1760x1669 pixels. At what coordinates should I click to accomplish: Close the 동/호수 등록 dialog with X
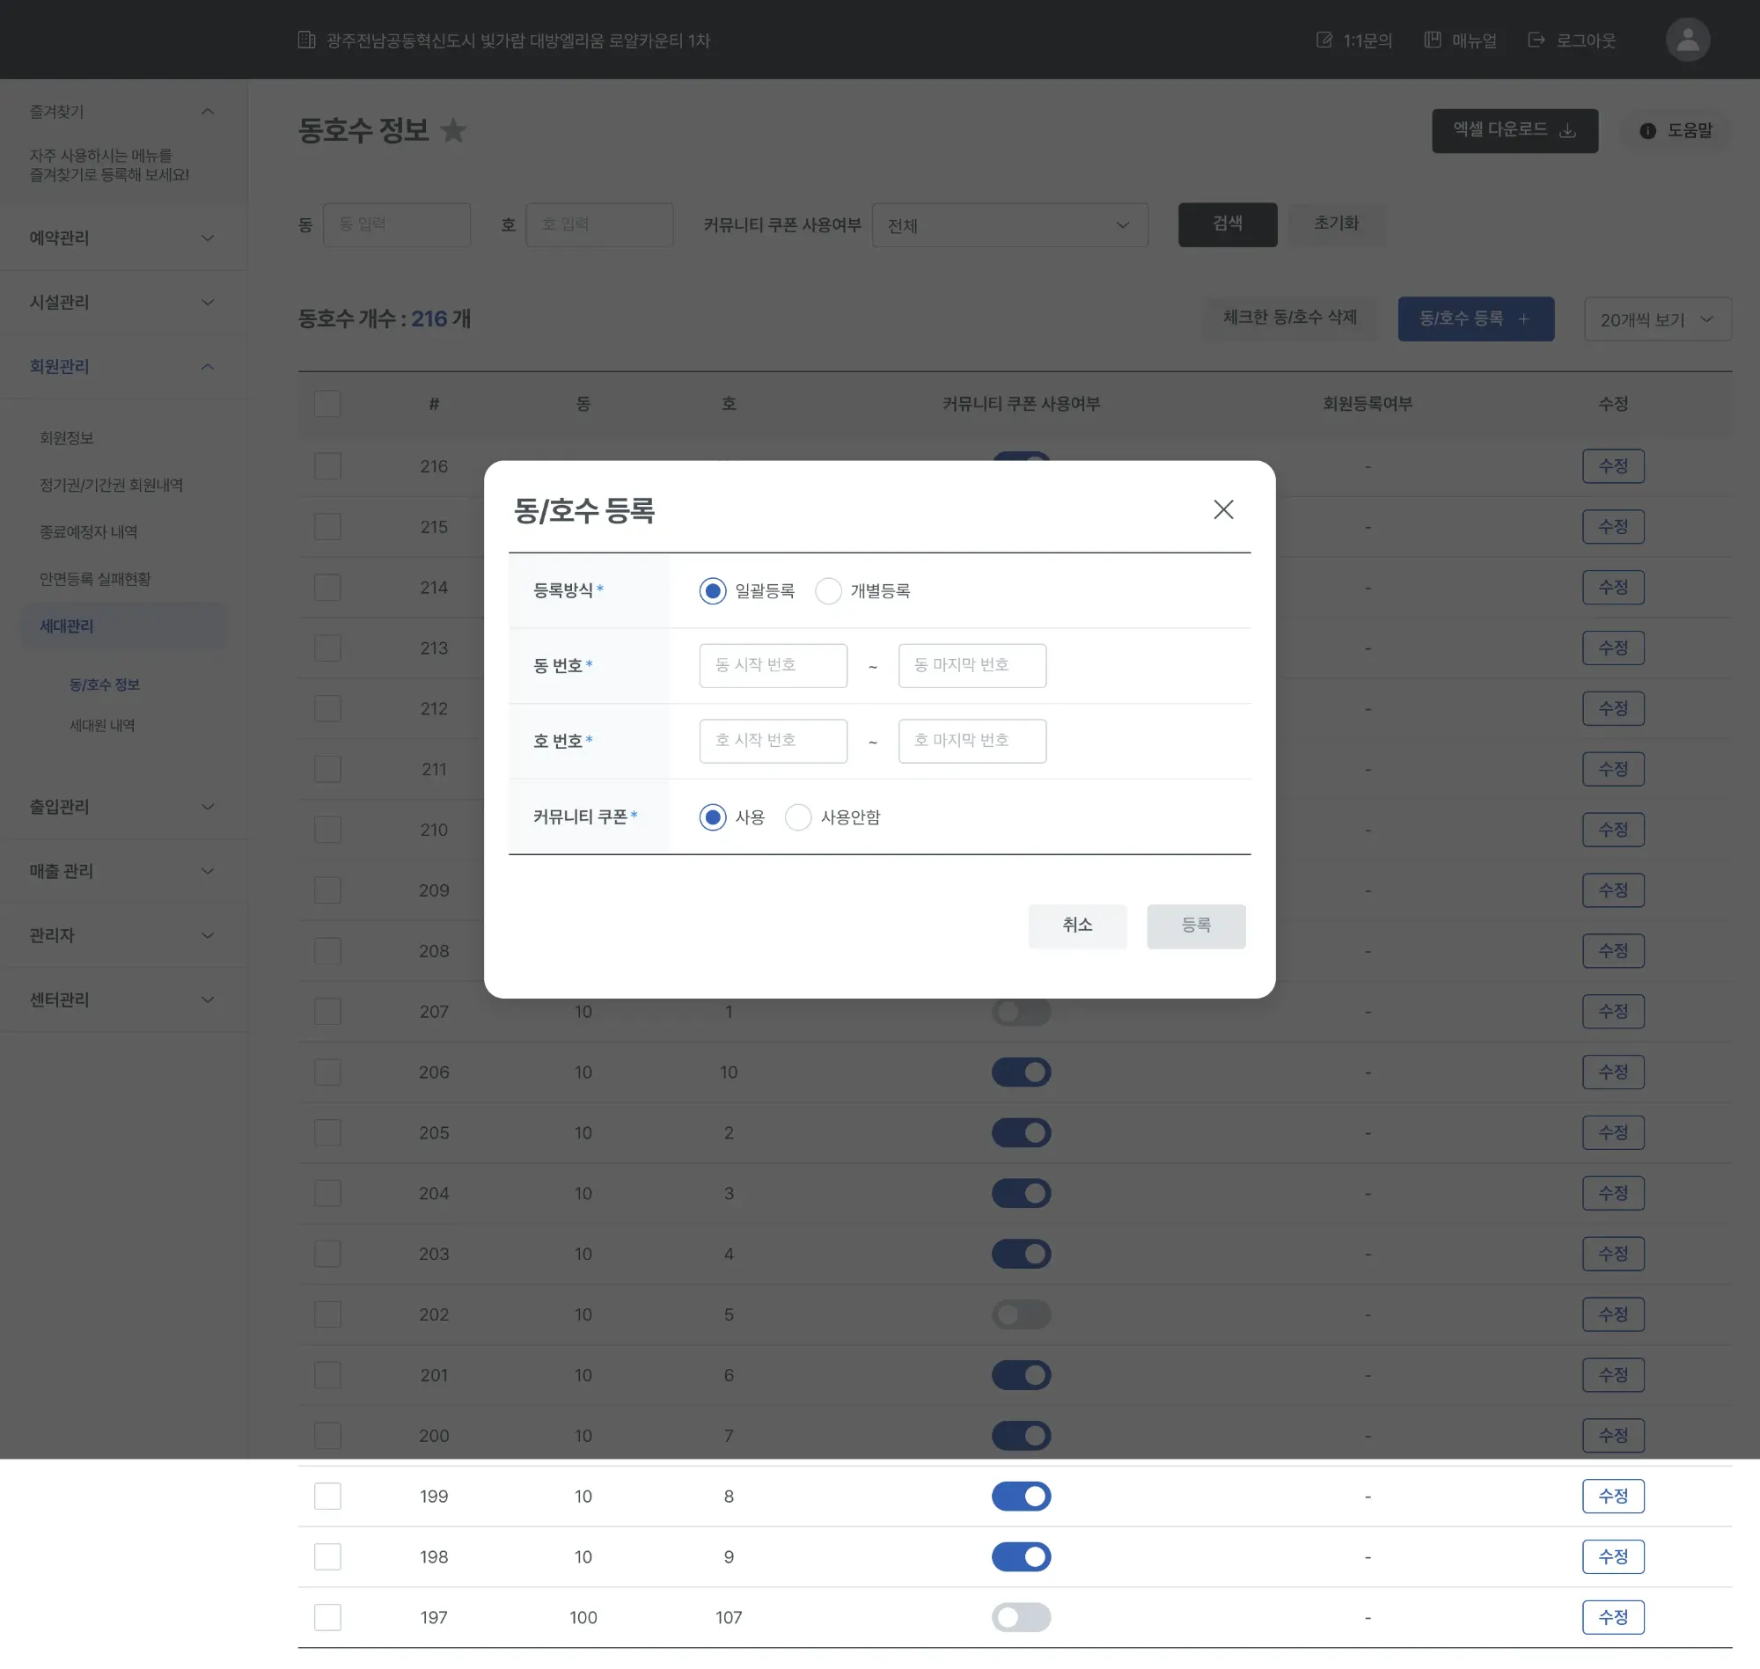pos(1222,509)
